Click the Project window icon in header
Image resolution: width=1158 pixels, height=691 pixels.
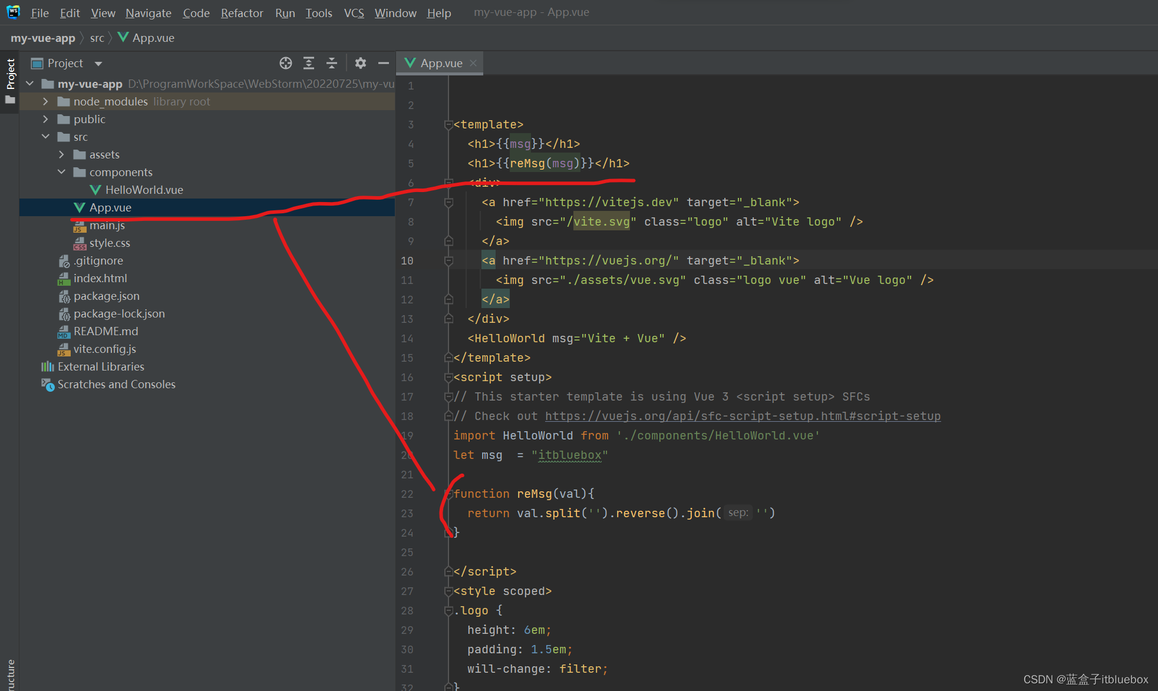[37, 63]
